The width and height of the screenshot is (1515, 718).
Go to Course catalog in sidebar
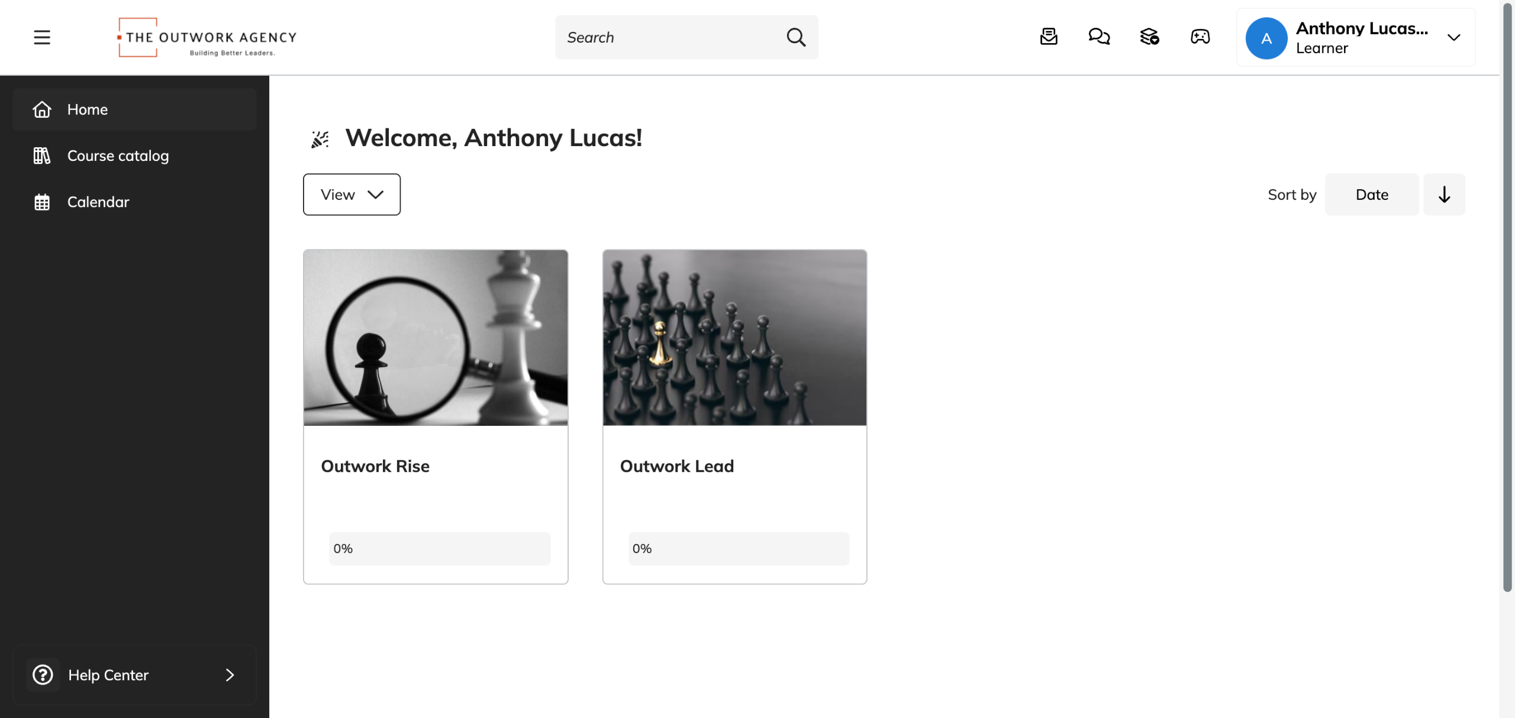[118, 156]
